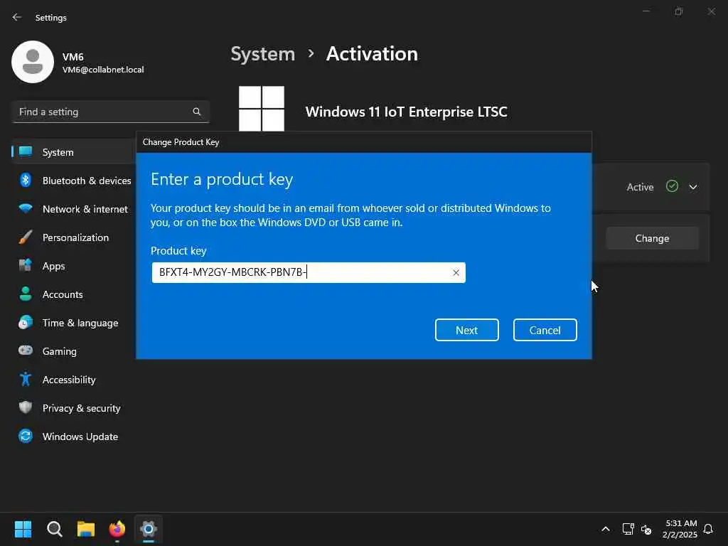Click the Bluetooth icon in sidebar
This screenshot has width=728, height=546.
coord(26,180)
